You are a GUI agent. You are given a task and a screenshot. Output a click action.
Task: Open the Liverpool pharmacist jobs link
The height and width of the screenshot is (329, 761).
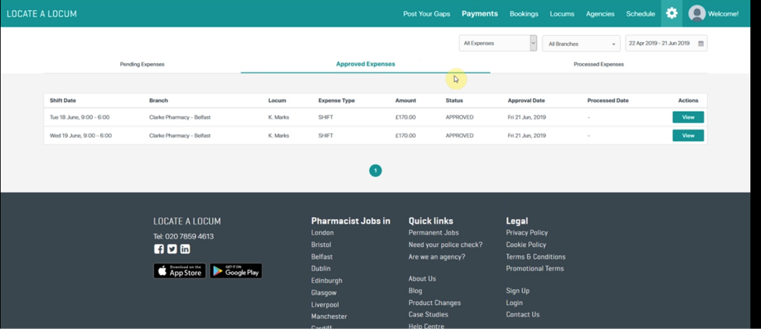pos(325,305)
